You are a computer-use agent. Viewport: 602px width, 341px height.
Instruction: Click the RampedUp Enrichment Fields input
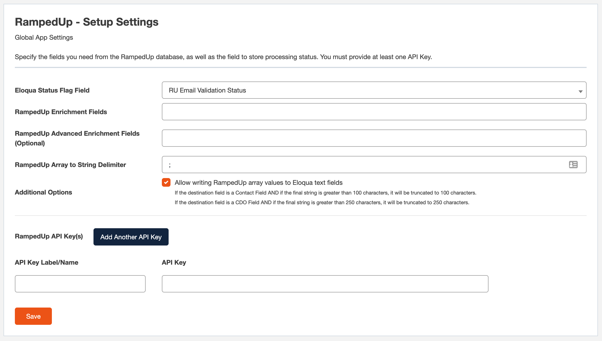point(374,112)
